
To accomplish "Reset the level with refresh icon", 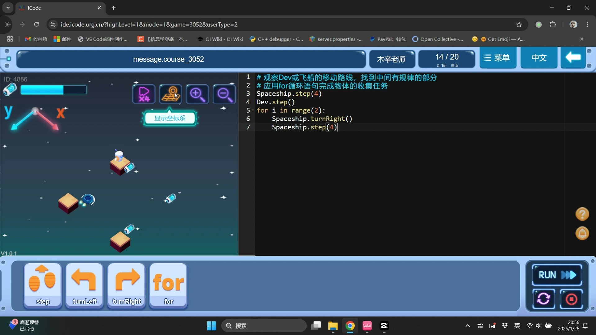I will (544, 299).
